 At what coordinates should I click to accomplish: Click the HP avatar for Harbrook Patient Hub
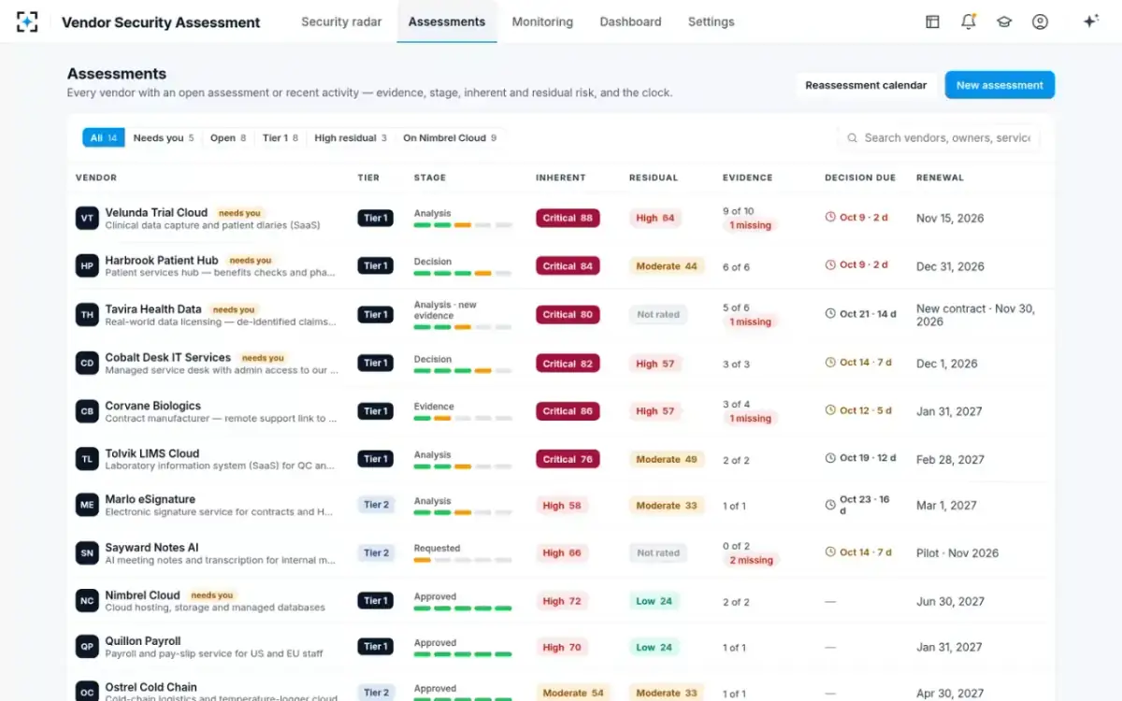87,265
